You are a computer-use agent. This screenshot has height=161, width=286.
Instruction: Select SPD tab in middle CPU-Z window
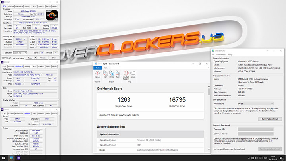tap(34, 66)
